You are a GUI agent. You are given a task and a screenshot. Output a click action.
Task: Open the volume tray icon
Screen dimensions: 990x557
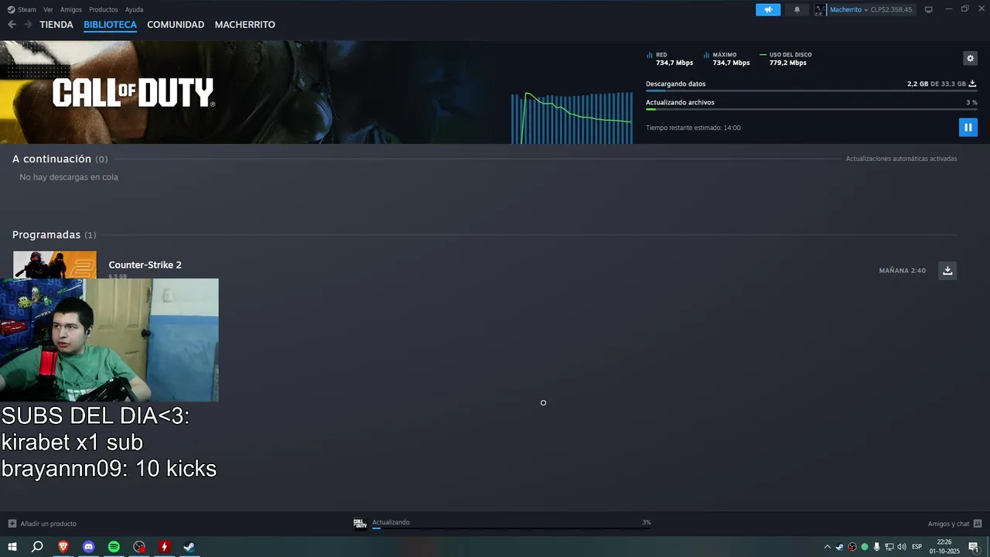tap(901, 547)
